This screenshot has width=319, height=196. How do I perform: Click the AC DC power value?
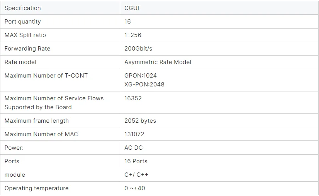click(x=133, y=148)
